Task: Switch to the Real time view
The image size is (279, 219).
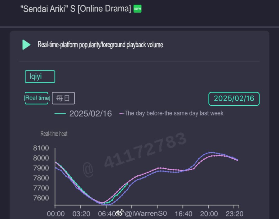Action: 37,98
